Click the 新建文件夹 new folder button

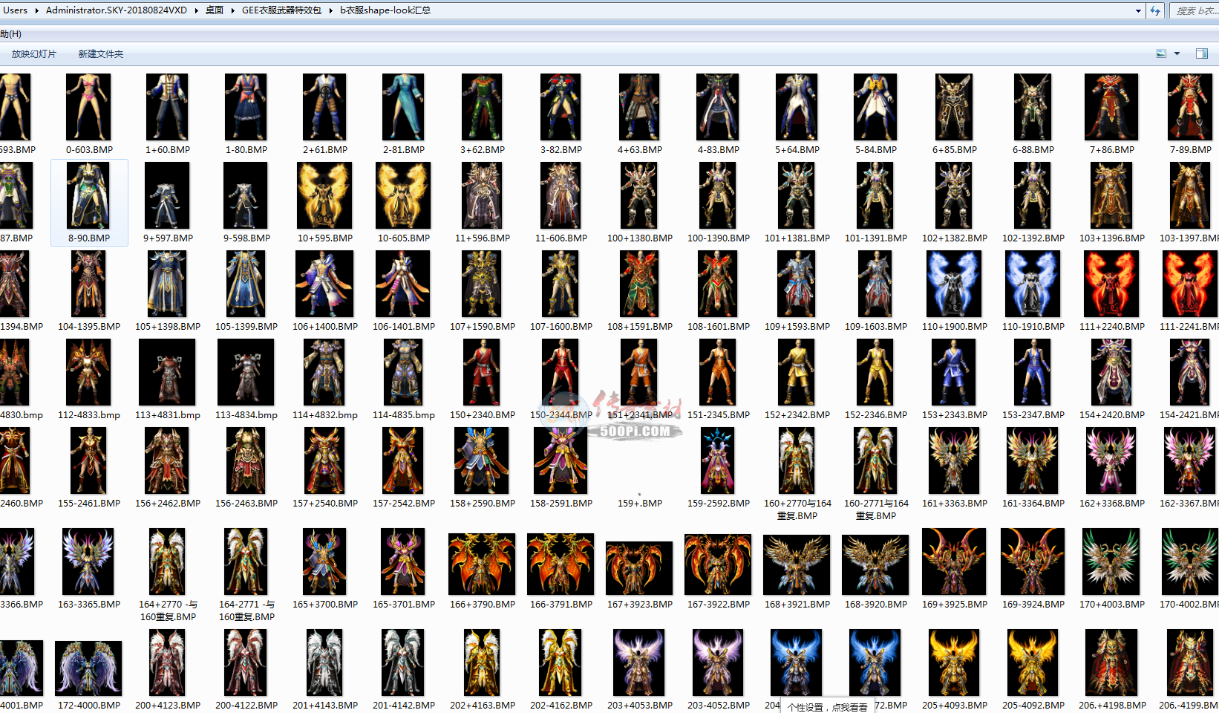pyautogui.click(x=101, y=54)
